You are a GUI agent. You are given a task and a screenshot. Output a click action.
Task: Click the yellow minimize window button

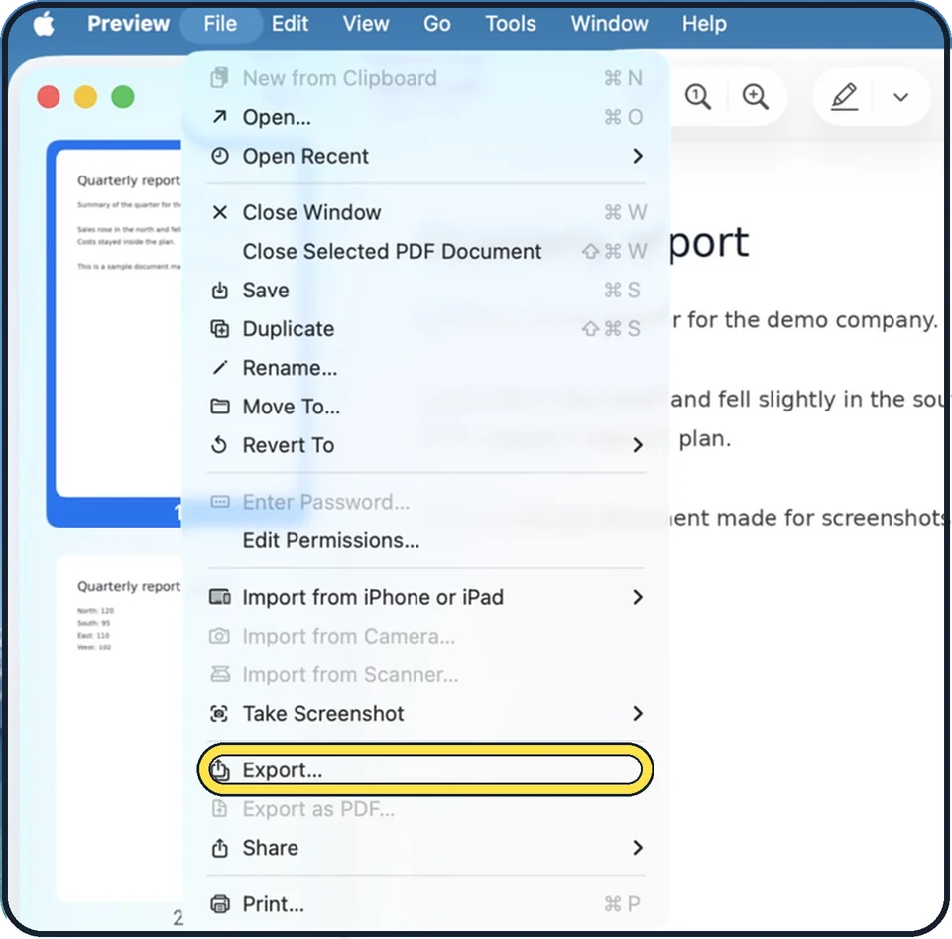click(85, 97)
